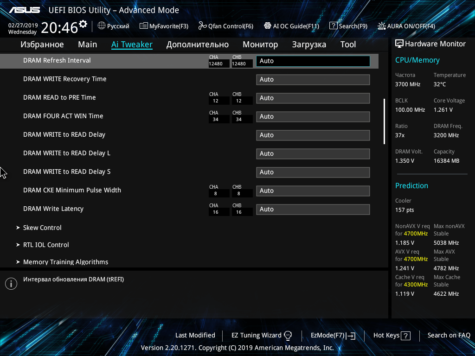Click the Search question mark icon
Screen dimensions: 475x356
(x=333, y=26)
